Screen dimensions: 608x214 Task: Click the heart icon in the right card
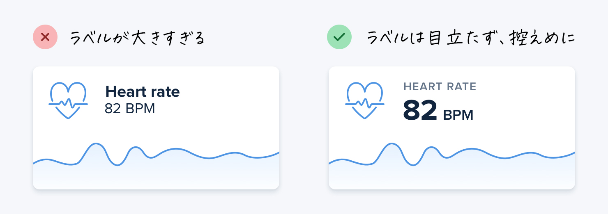click(365, 101)
